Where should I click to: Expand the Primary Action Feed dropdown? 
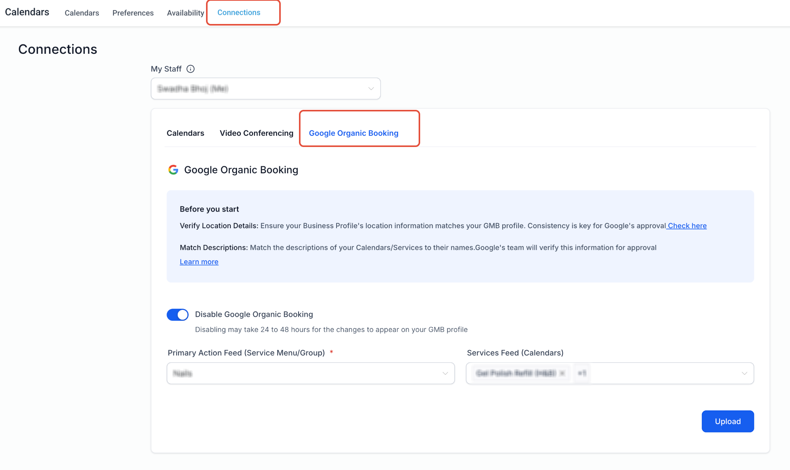click(x=311, y=373)
